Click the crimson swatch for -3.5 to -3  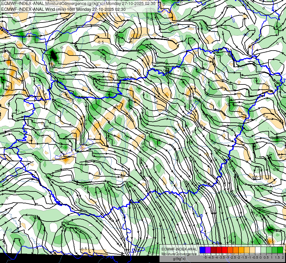tap(219, 250)
